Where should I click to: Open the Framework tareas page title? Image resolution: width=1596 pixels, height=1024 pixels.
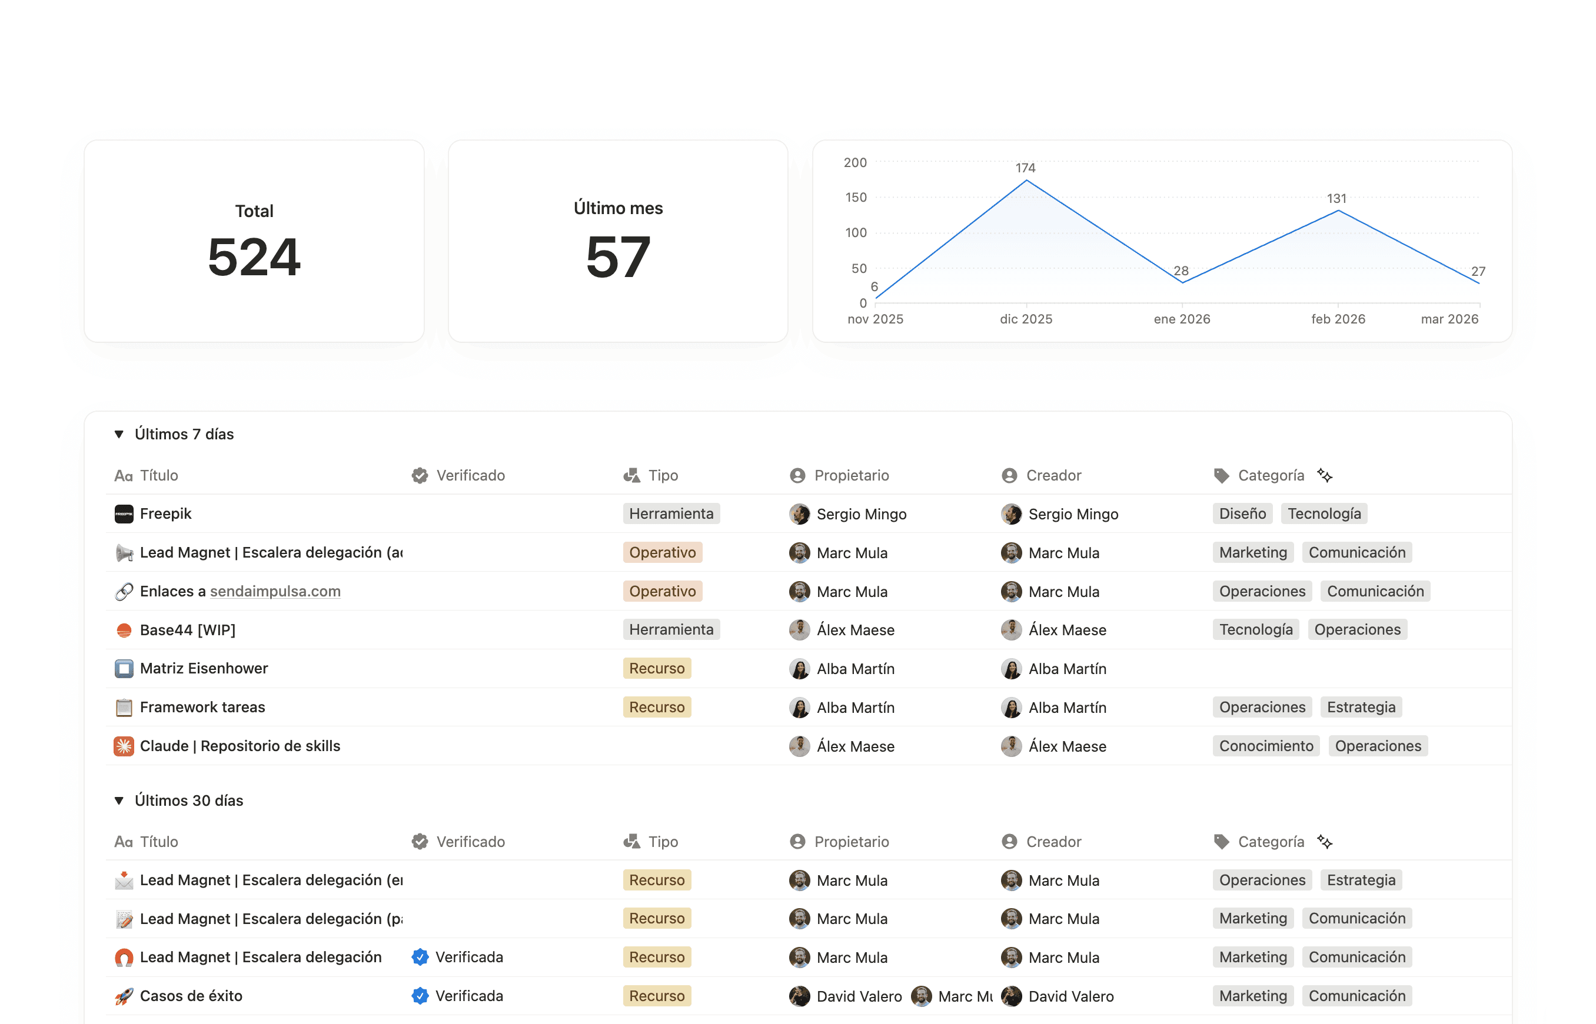202,708
